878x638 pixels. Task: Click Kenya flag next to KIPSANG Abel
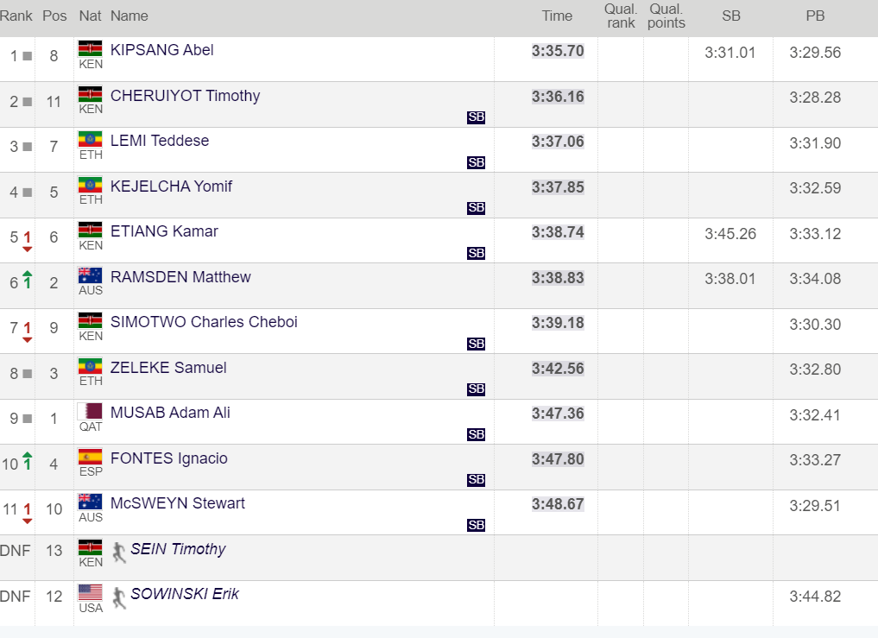[90, 48]
